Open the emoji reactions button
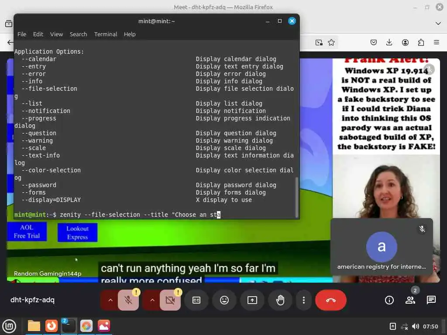Viewport: 447px width, 335px height. pos(224,300)
